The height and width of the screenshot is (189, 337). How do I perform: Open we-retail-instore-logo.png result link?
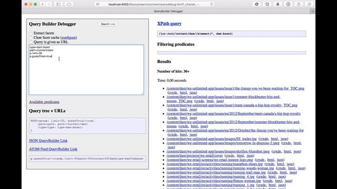pyautogui.click(x=210, y=160)
